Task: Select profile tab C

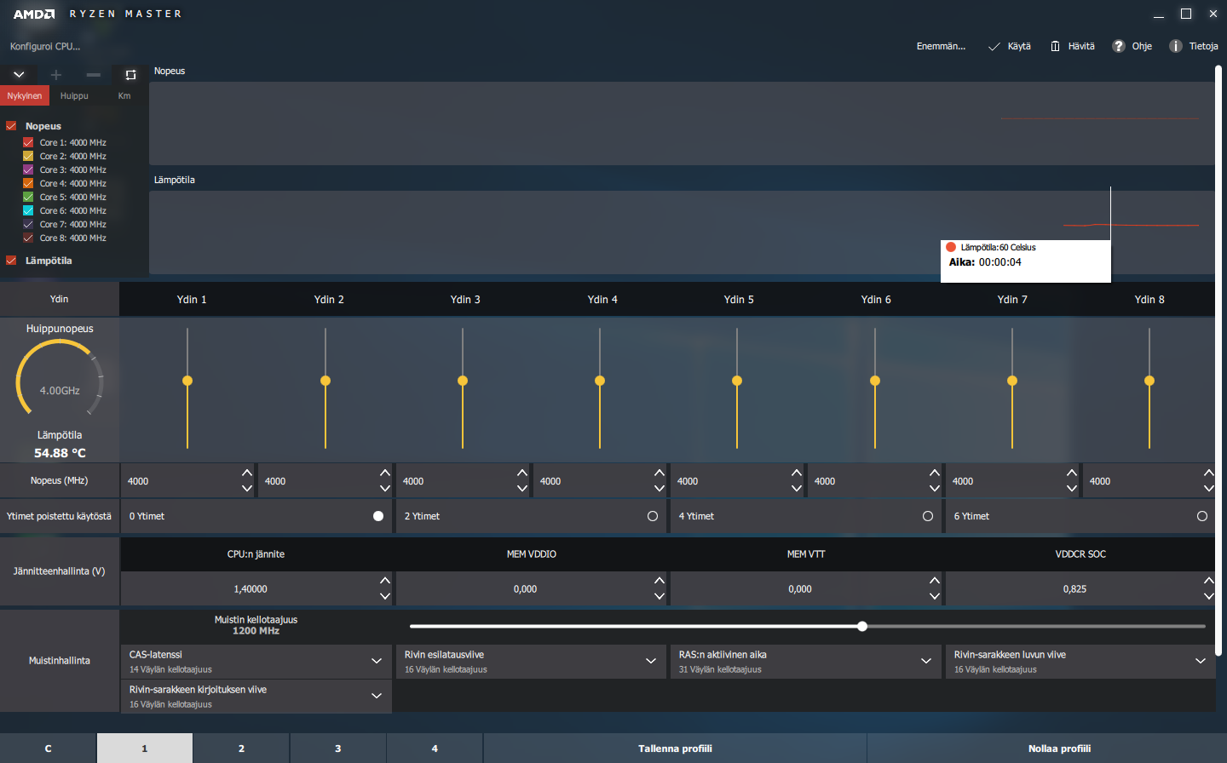Action: 48,749
